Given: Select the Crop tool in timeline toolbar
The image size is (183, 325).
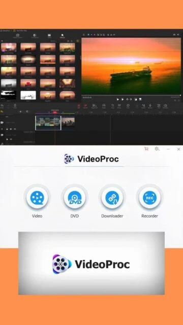Looking at the screenshot, I should tap(112, 106).
